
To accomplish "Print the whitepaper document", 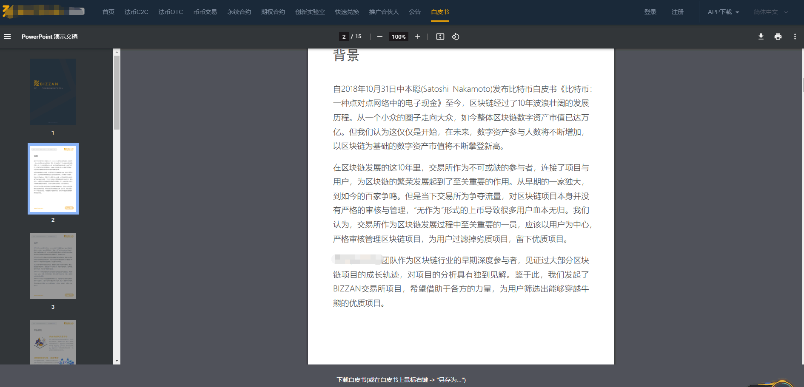I will click(778, 37).
